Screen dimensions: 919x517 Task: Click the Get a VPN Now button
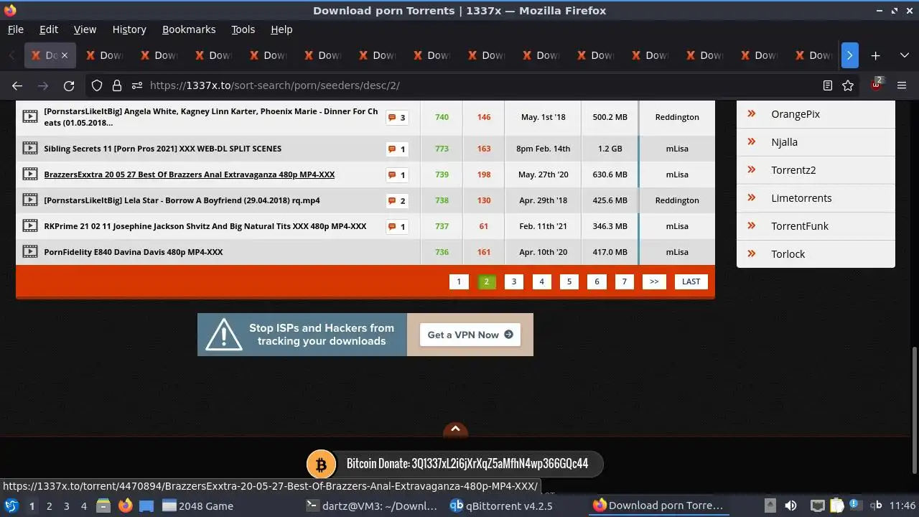click(x=470, y=335)
